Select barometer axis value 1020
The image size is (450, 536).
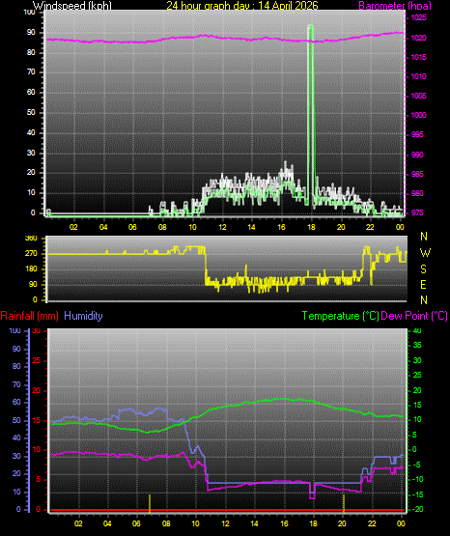click(418, 38)
